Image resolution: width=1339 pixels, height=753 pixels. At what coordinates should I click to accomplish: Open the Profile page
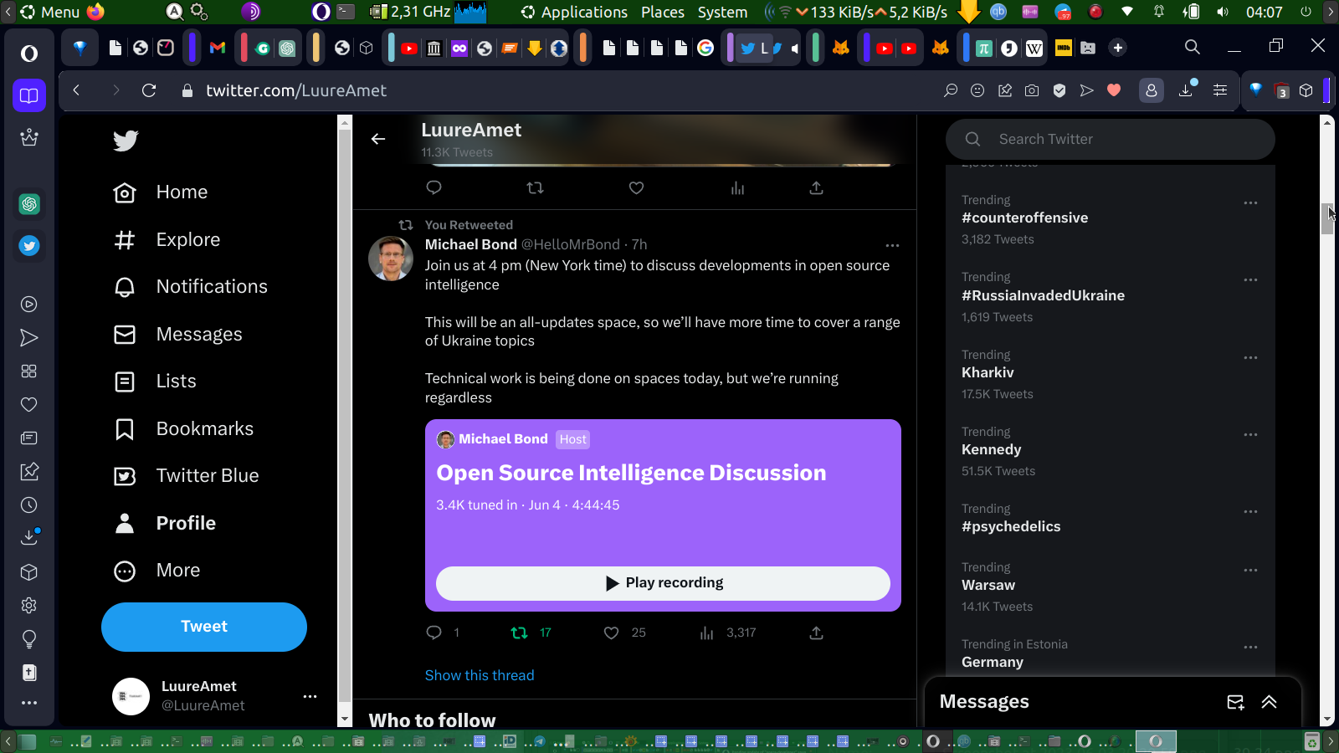(x=165, y=524)
